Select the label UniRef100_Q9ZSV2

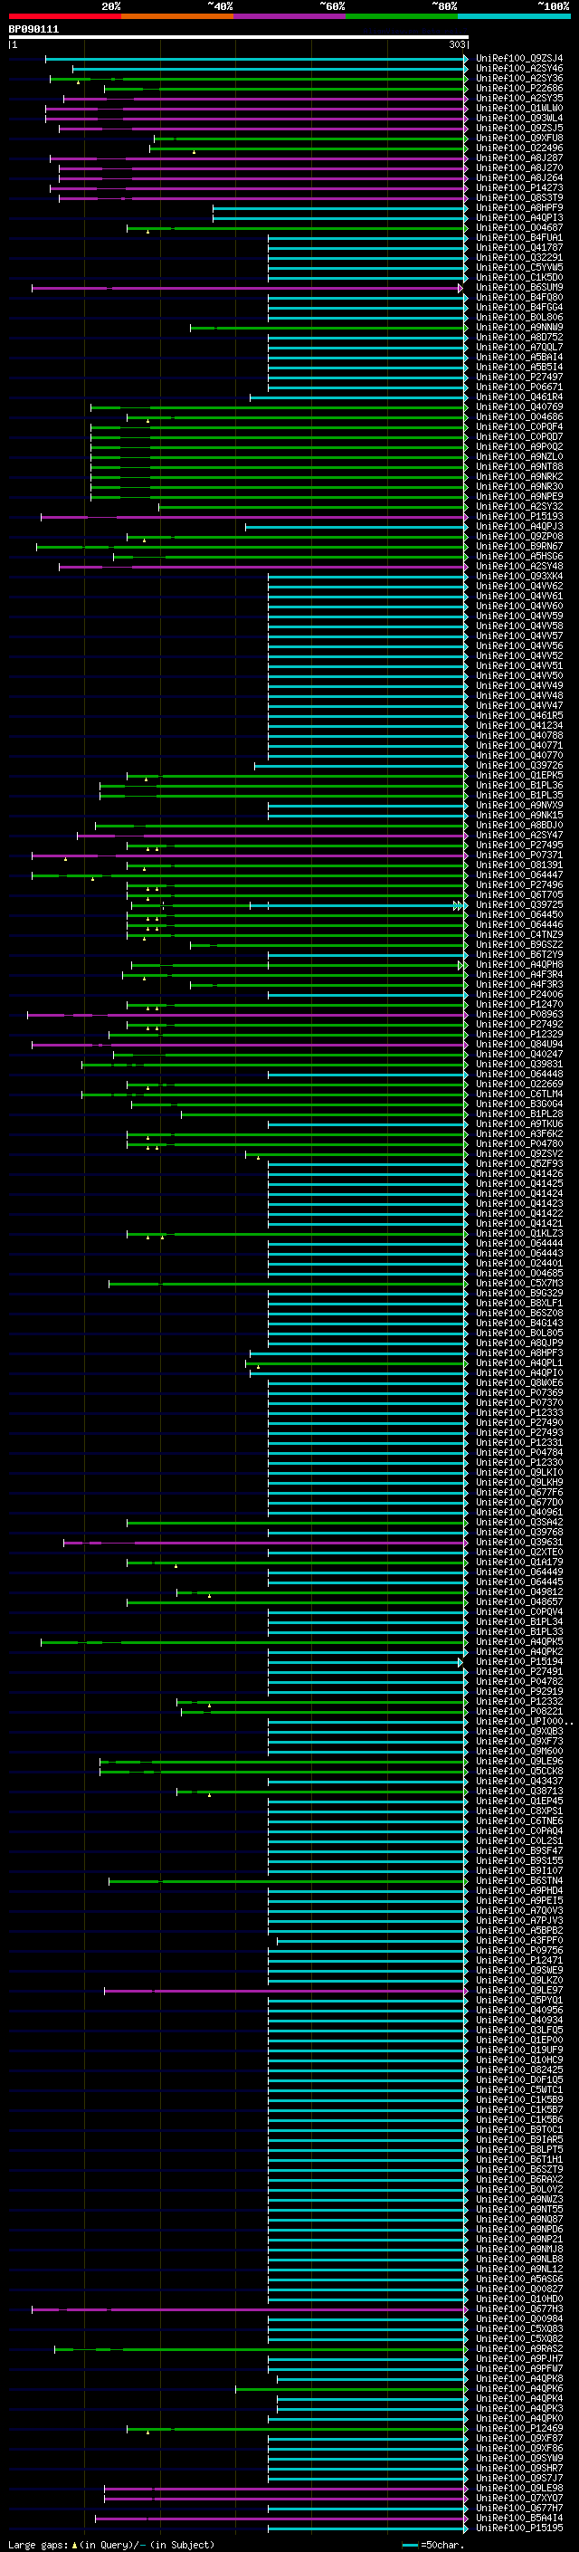pos(519,1153)
